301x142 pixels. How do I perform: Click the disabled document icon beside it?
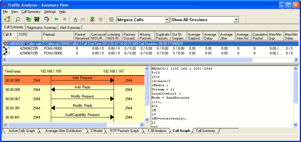pyautogui.click(x=83, y=19)
